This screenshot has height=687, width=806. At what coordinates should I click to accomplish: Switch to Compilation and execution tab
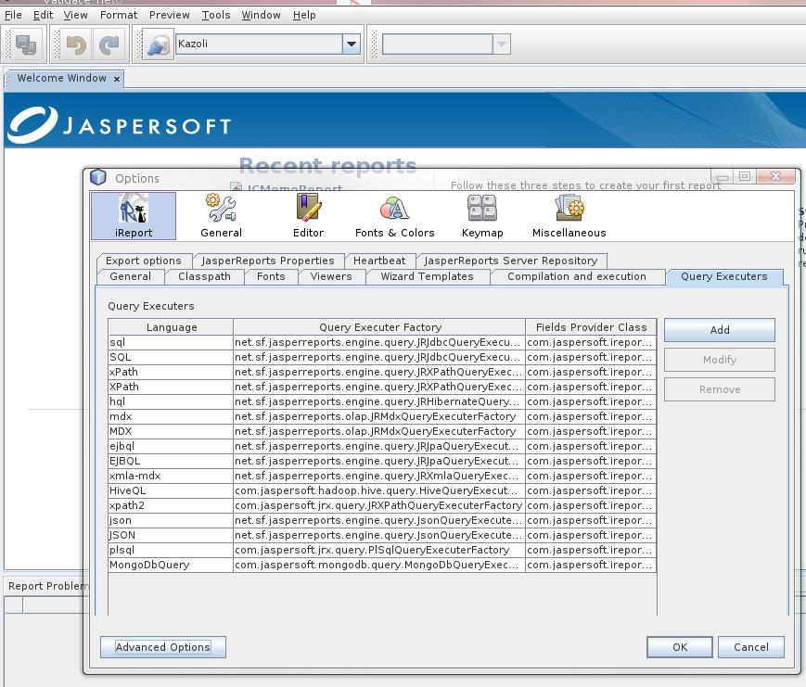(577, 276)
